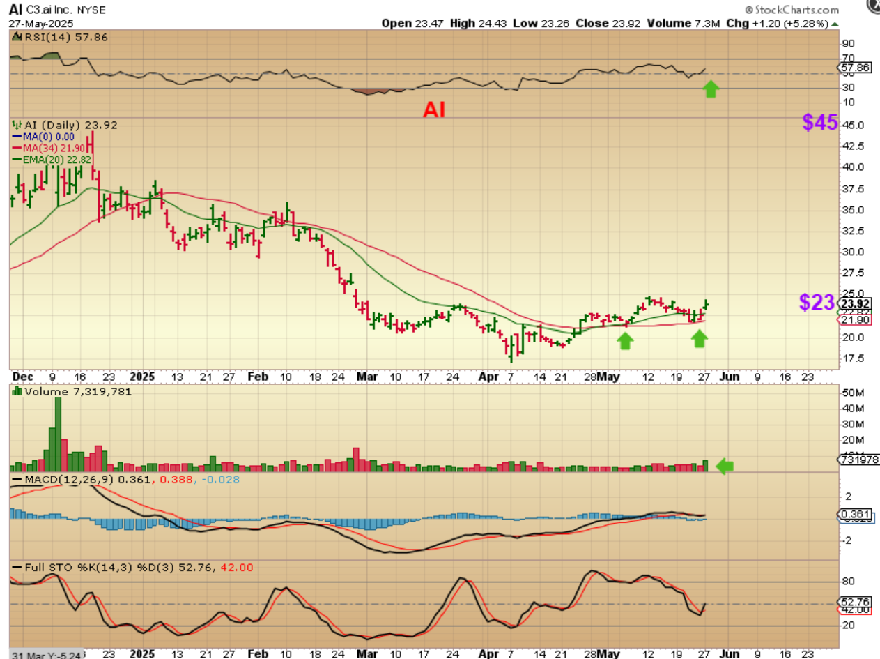Click the MA(0) 0.00 legend entry
880x659 pixels.
point(43,137)
